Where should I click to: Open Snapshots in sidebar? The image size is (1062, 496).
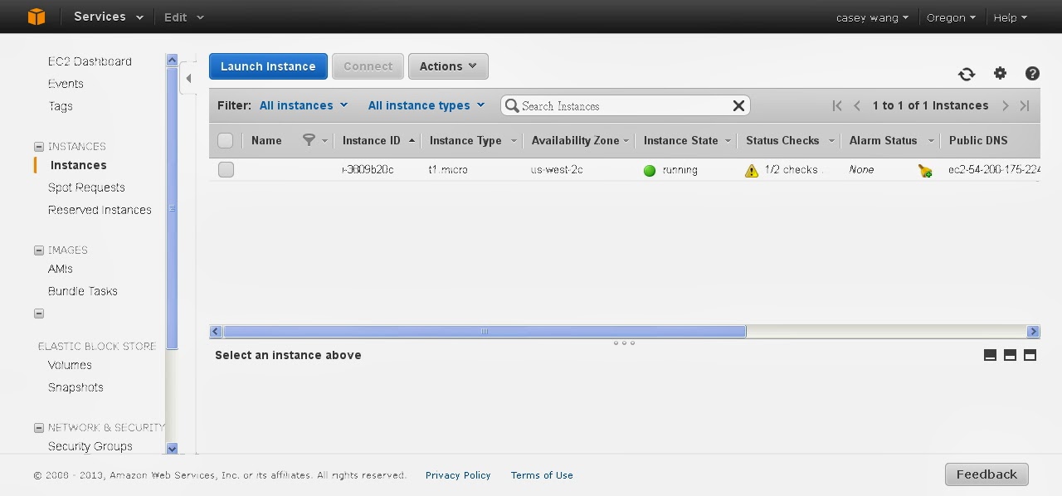tap(76, 387)
